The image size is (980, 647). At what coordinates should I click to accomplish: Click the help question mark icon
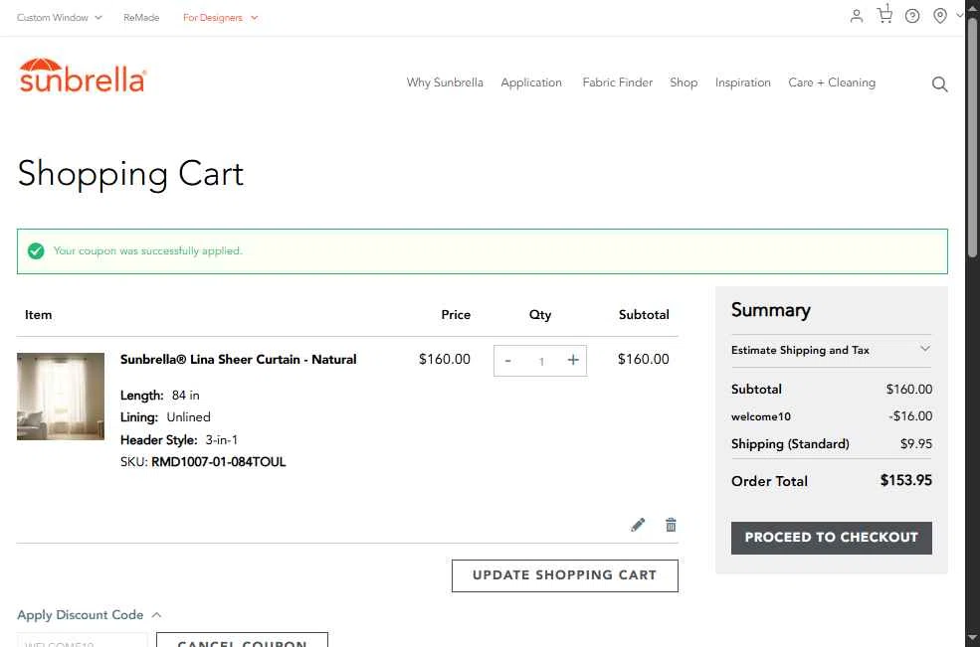pyautogui.click(x=912, y=16)
